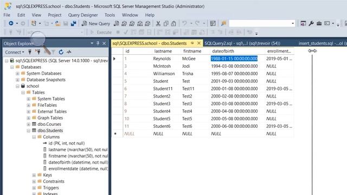Click the Open File folder icon
This screenshot has width=347, height=195.
(58, 23)
